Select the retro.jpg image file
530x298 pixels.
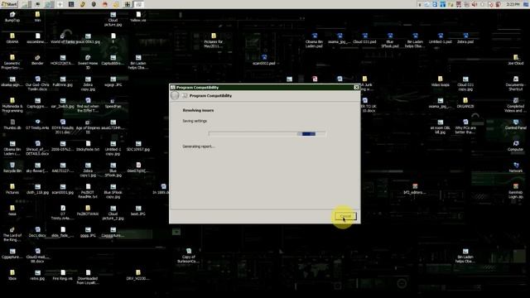click(x=37, y=276)
